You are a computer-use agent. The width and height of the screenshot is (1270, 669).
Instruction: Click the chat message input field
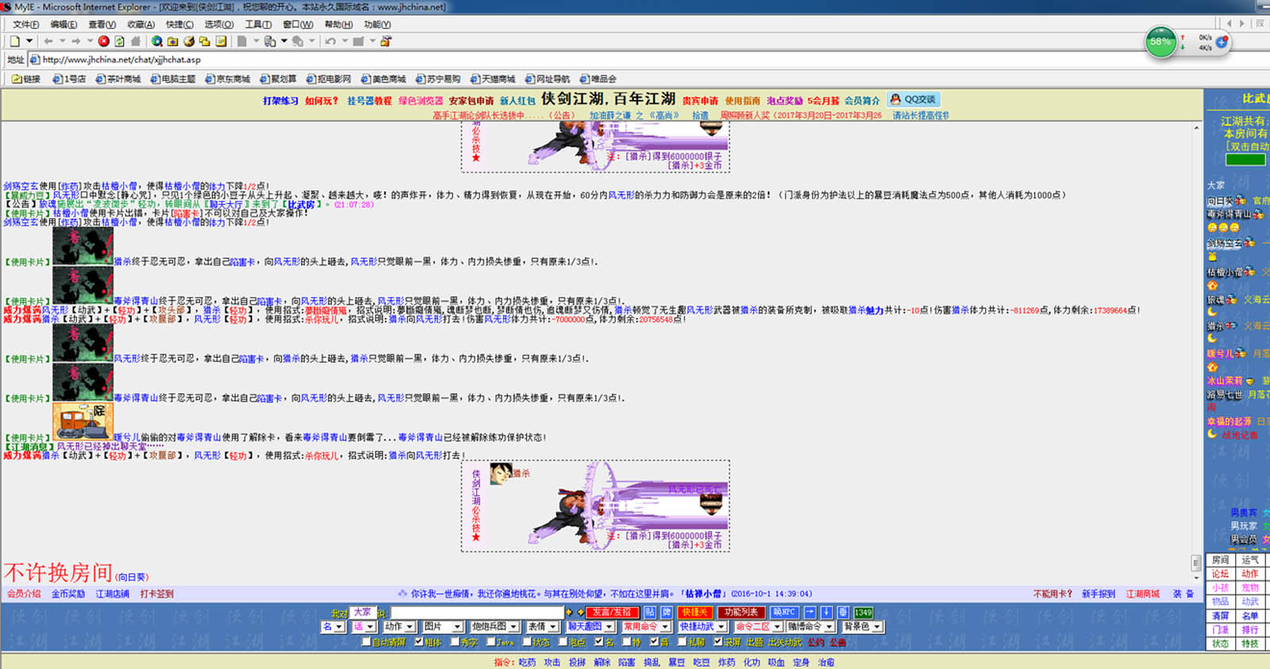coord(477,612)
